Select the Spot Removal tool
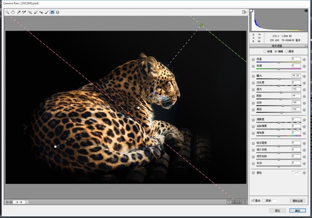Viewport: 312px width, 218px height. coord(35,12)
